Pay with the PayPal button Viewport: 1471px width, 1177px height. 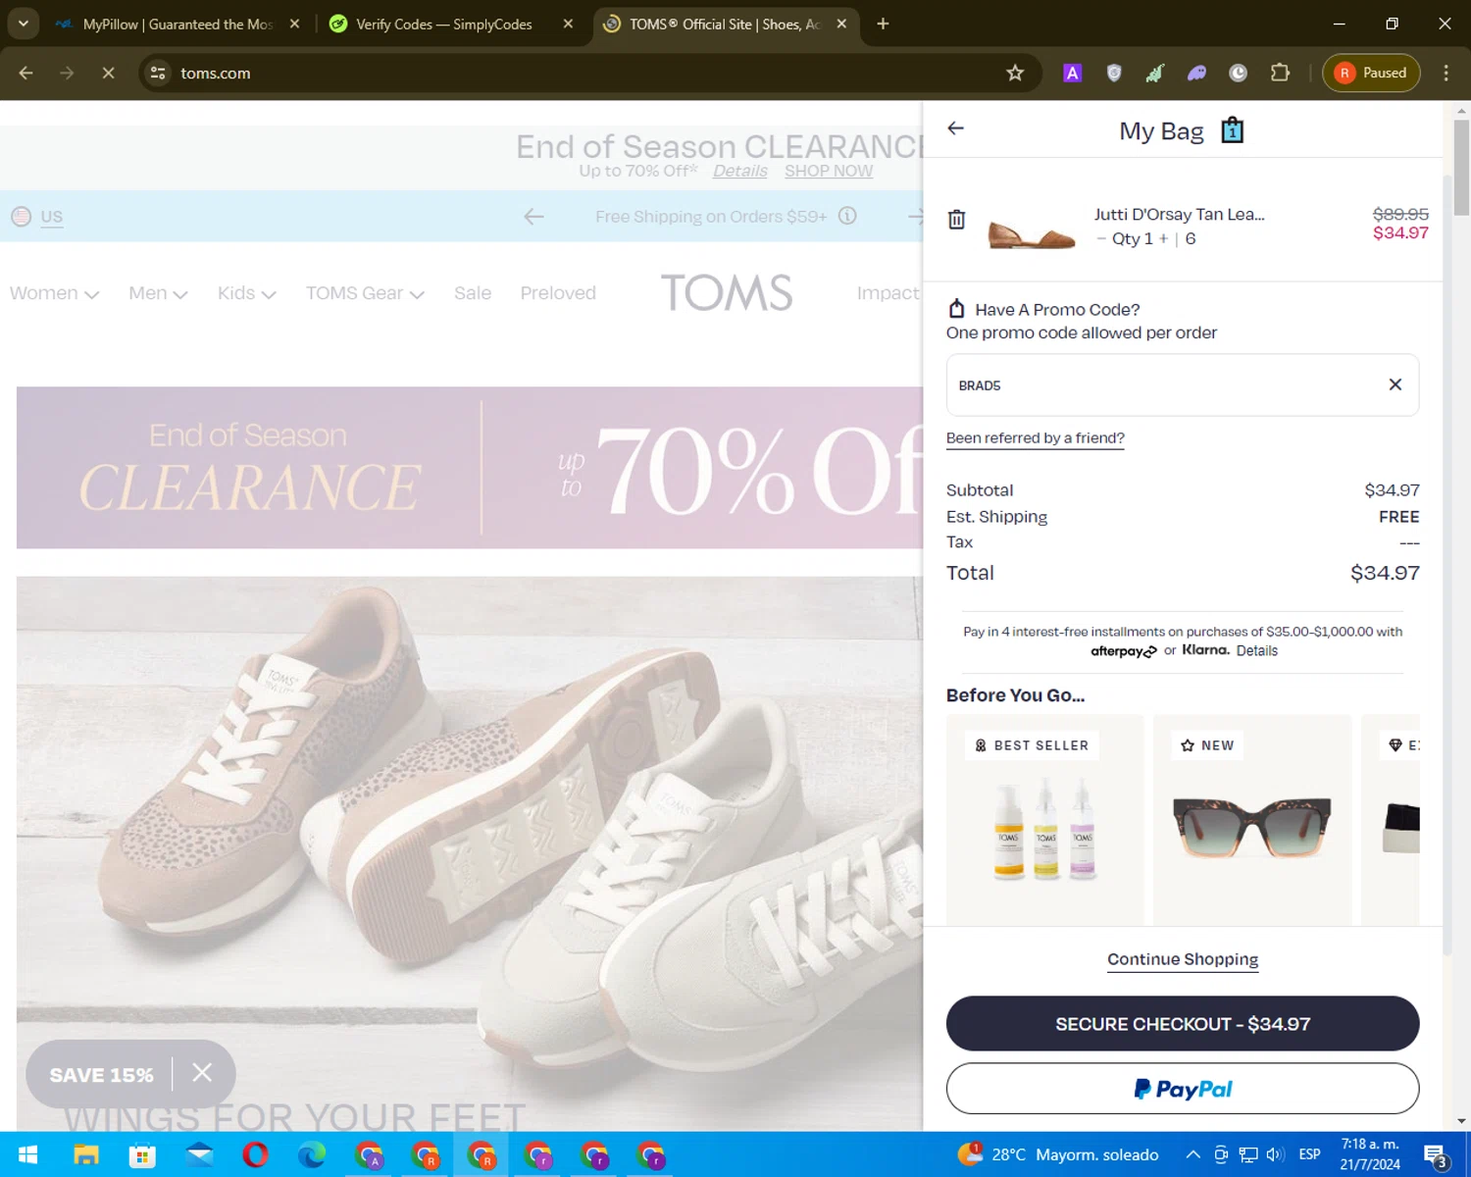pyautogui.click(x=1182, y=1088)
